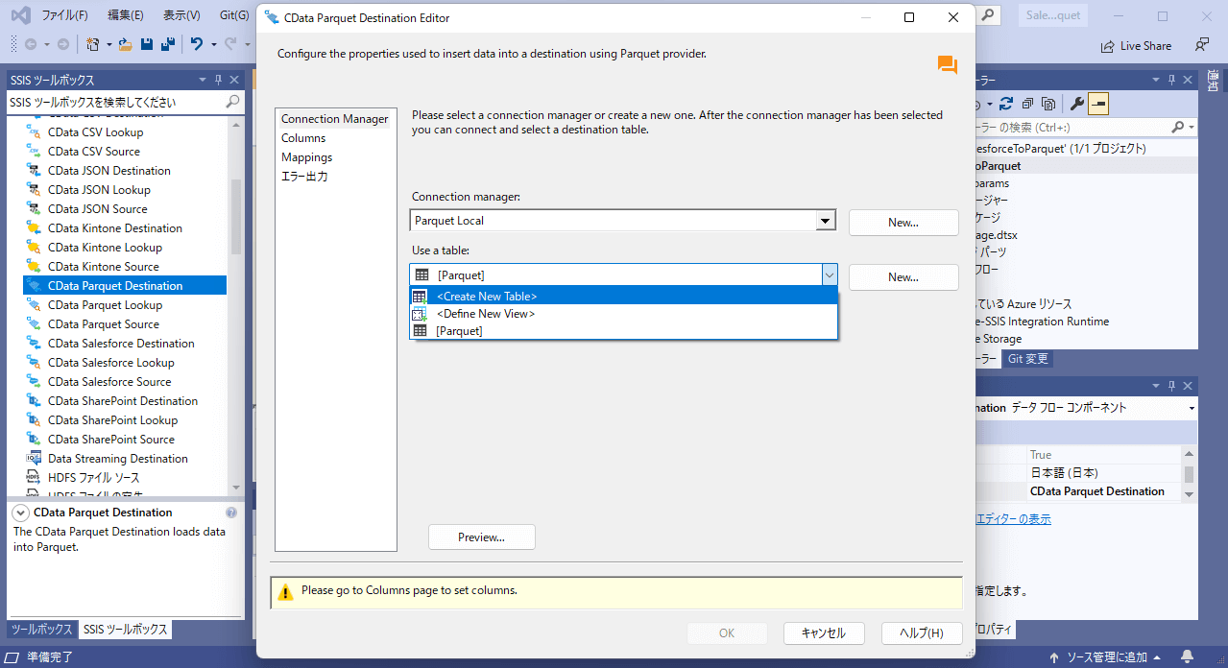Viewport: 1228px width, 668px height.
Task: Switch to the Mappings page
Action: (306, 157)
